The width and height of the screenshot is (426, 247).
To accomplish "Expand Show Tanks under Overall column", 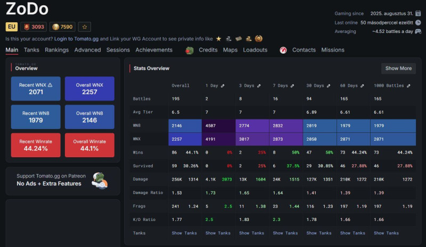I will 184,233.
